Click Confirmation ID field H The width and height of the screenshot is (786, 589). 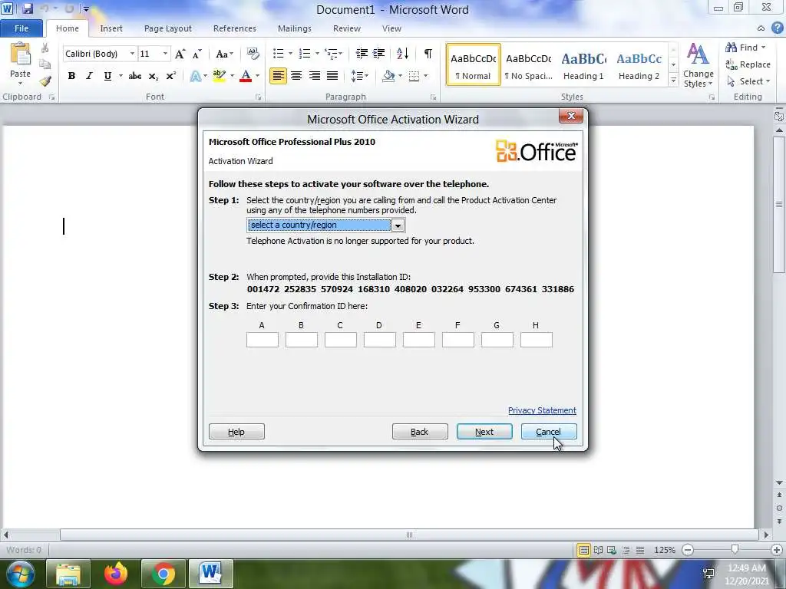click(537, 340)
